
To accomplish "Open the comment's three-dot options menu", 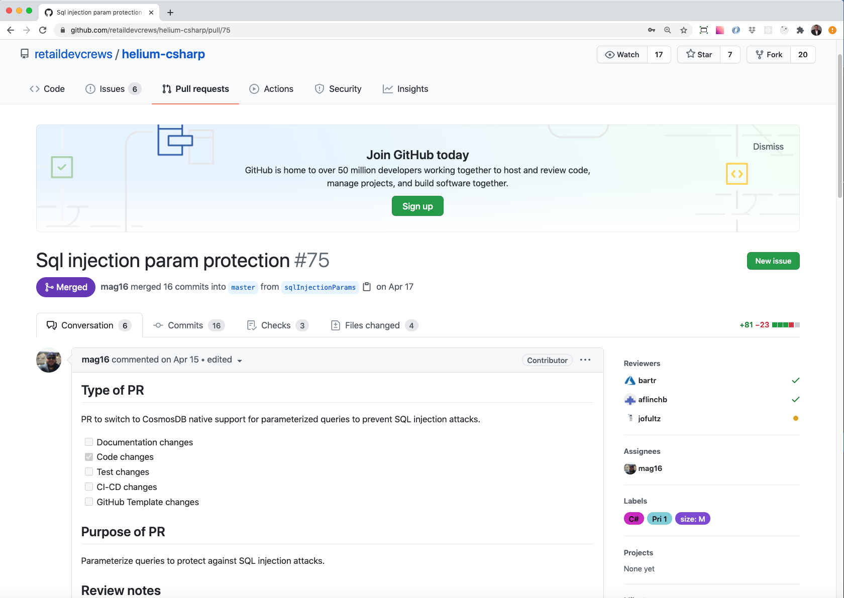I will [585, 360].
